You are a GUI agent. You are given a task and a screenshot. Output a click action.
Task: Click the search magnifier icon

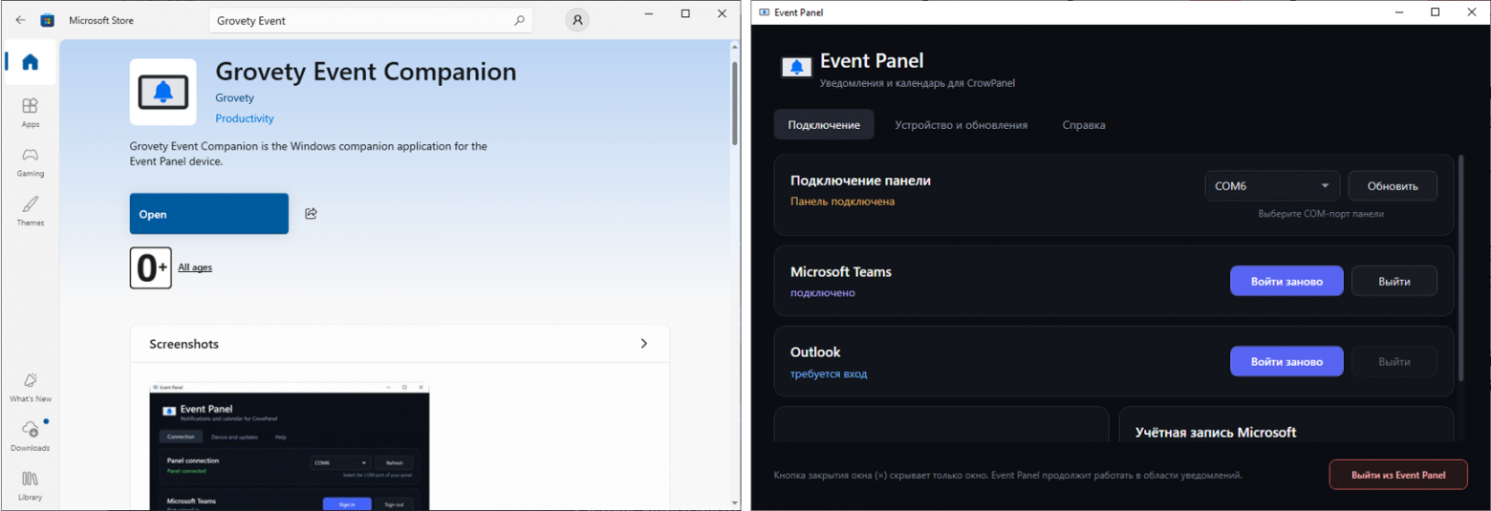point(520,20)
